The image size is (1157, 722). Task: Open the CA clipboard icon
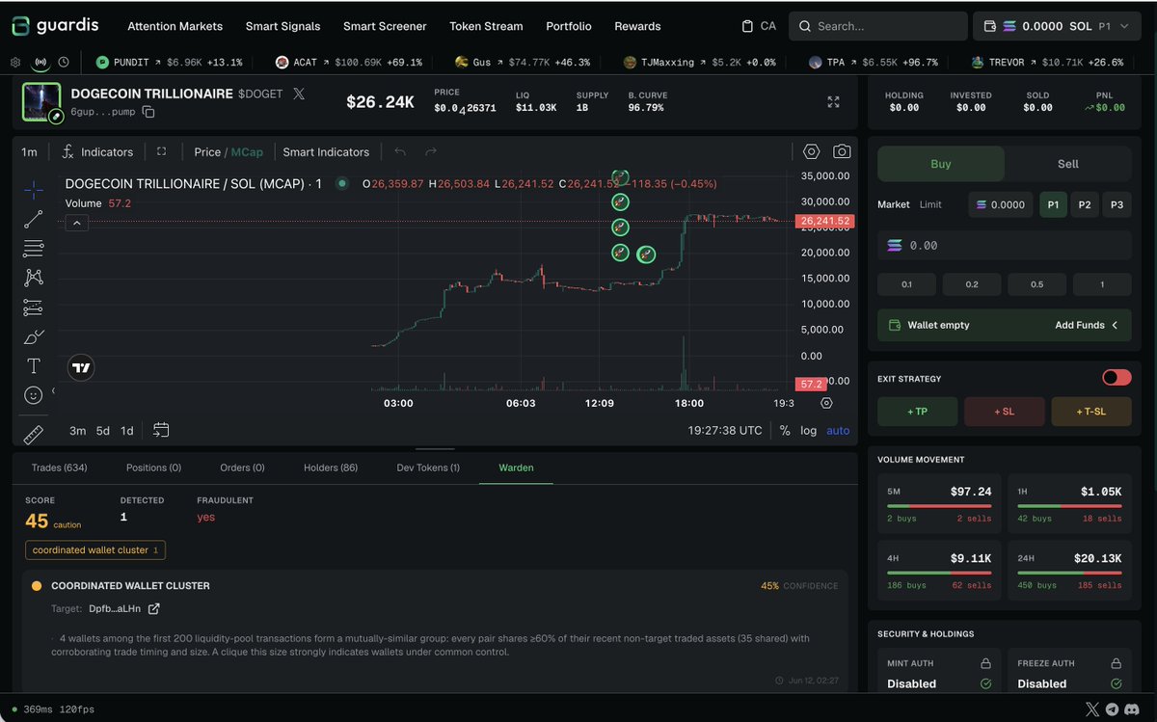pos(747,26)
